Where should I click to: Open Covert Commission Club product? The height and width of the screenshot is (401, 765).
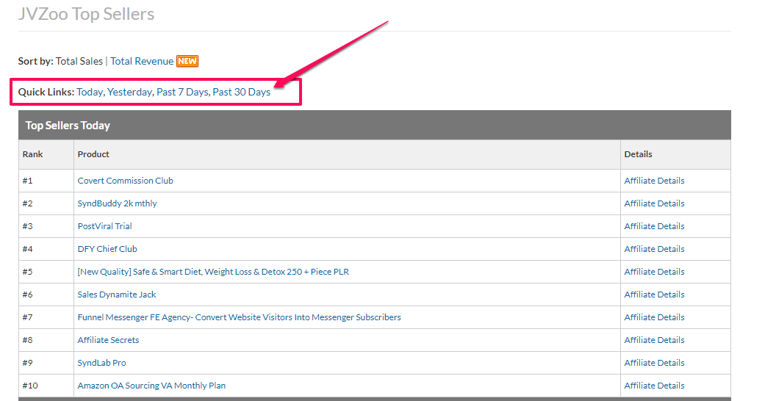coord(126,181)
